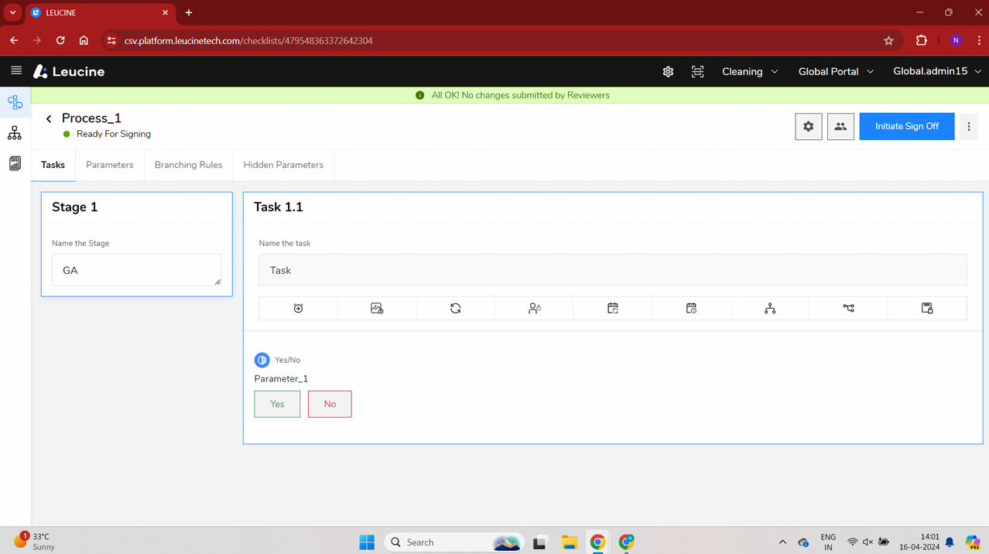Image resolution: width=989 pixels, height=554 pixels.
Task: Open the checklist settings gear button
Action: coord(809,126)
